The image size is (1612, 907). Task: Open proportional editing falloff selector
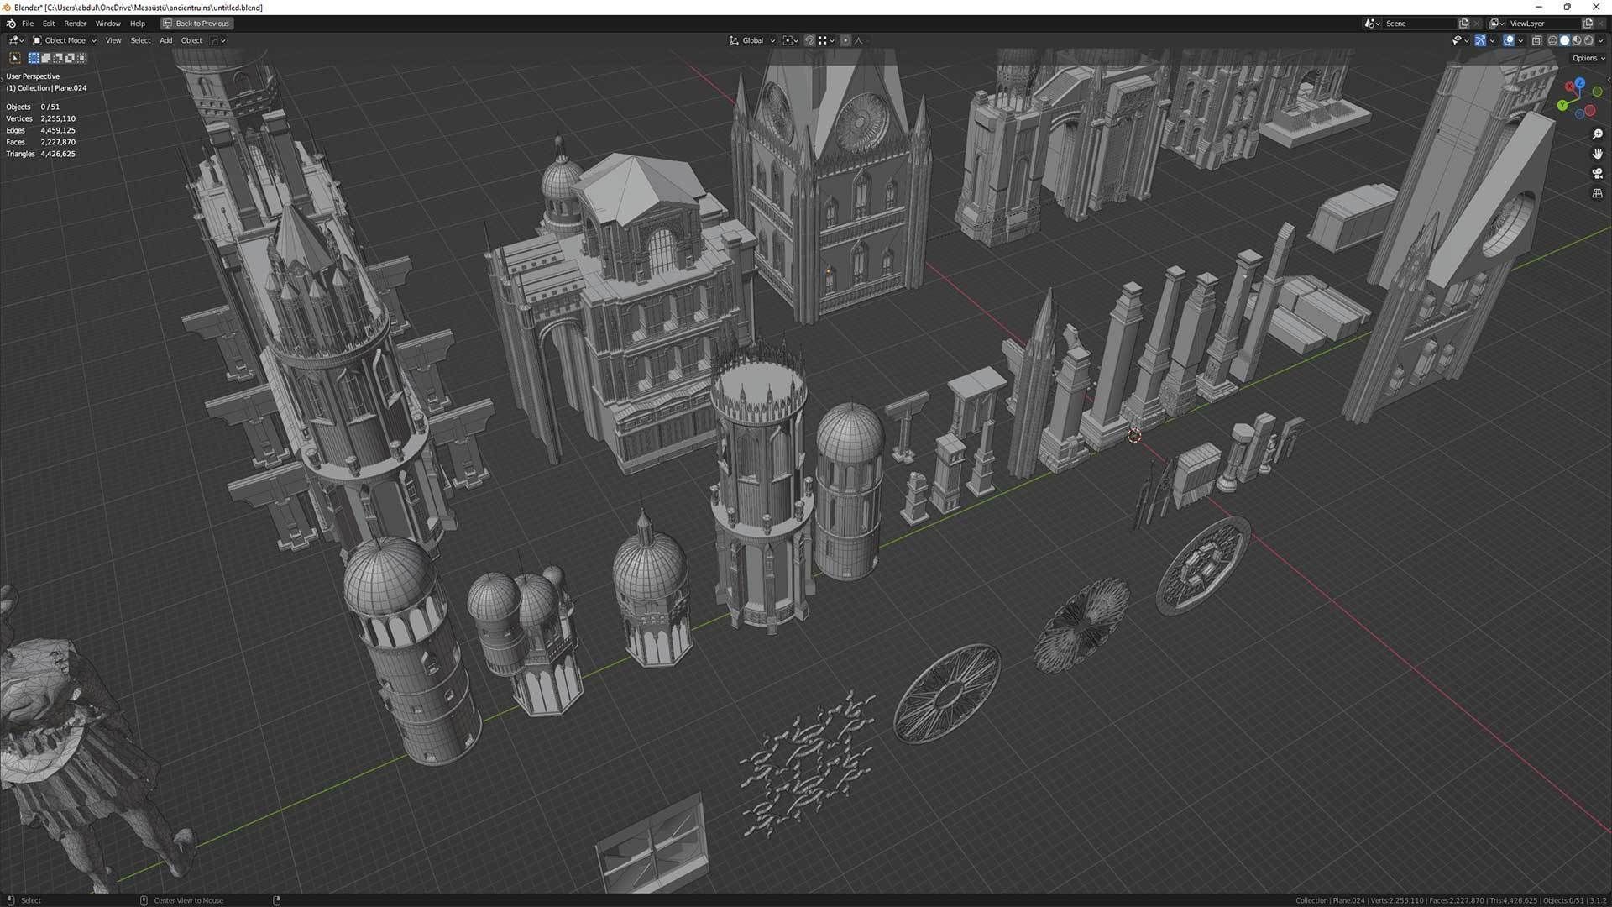tap(858, 40)
